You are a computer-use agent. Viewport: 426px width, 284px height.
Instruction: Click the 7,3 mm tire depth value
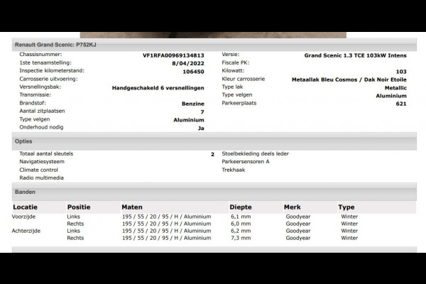click(240, 239)
